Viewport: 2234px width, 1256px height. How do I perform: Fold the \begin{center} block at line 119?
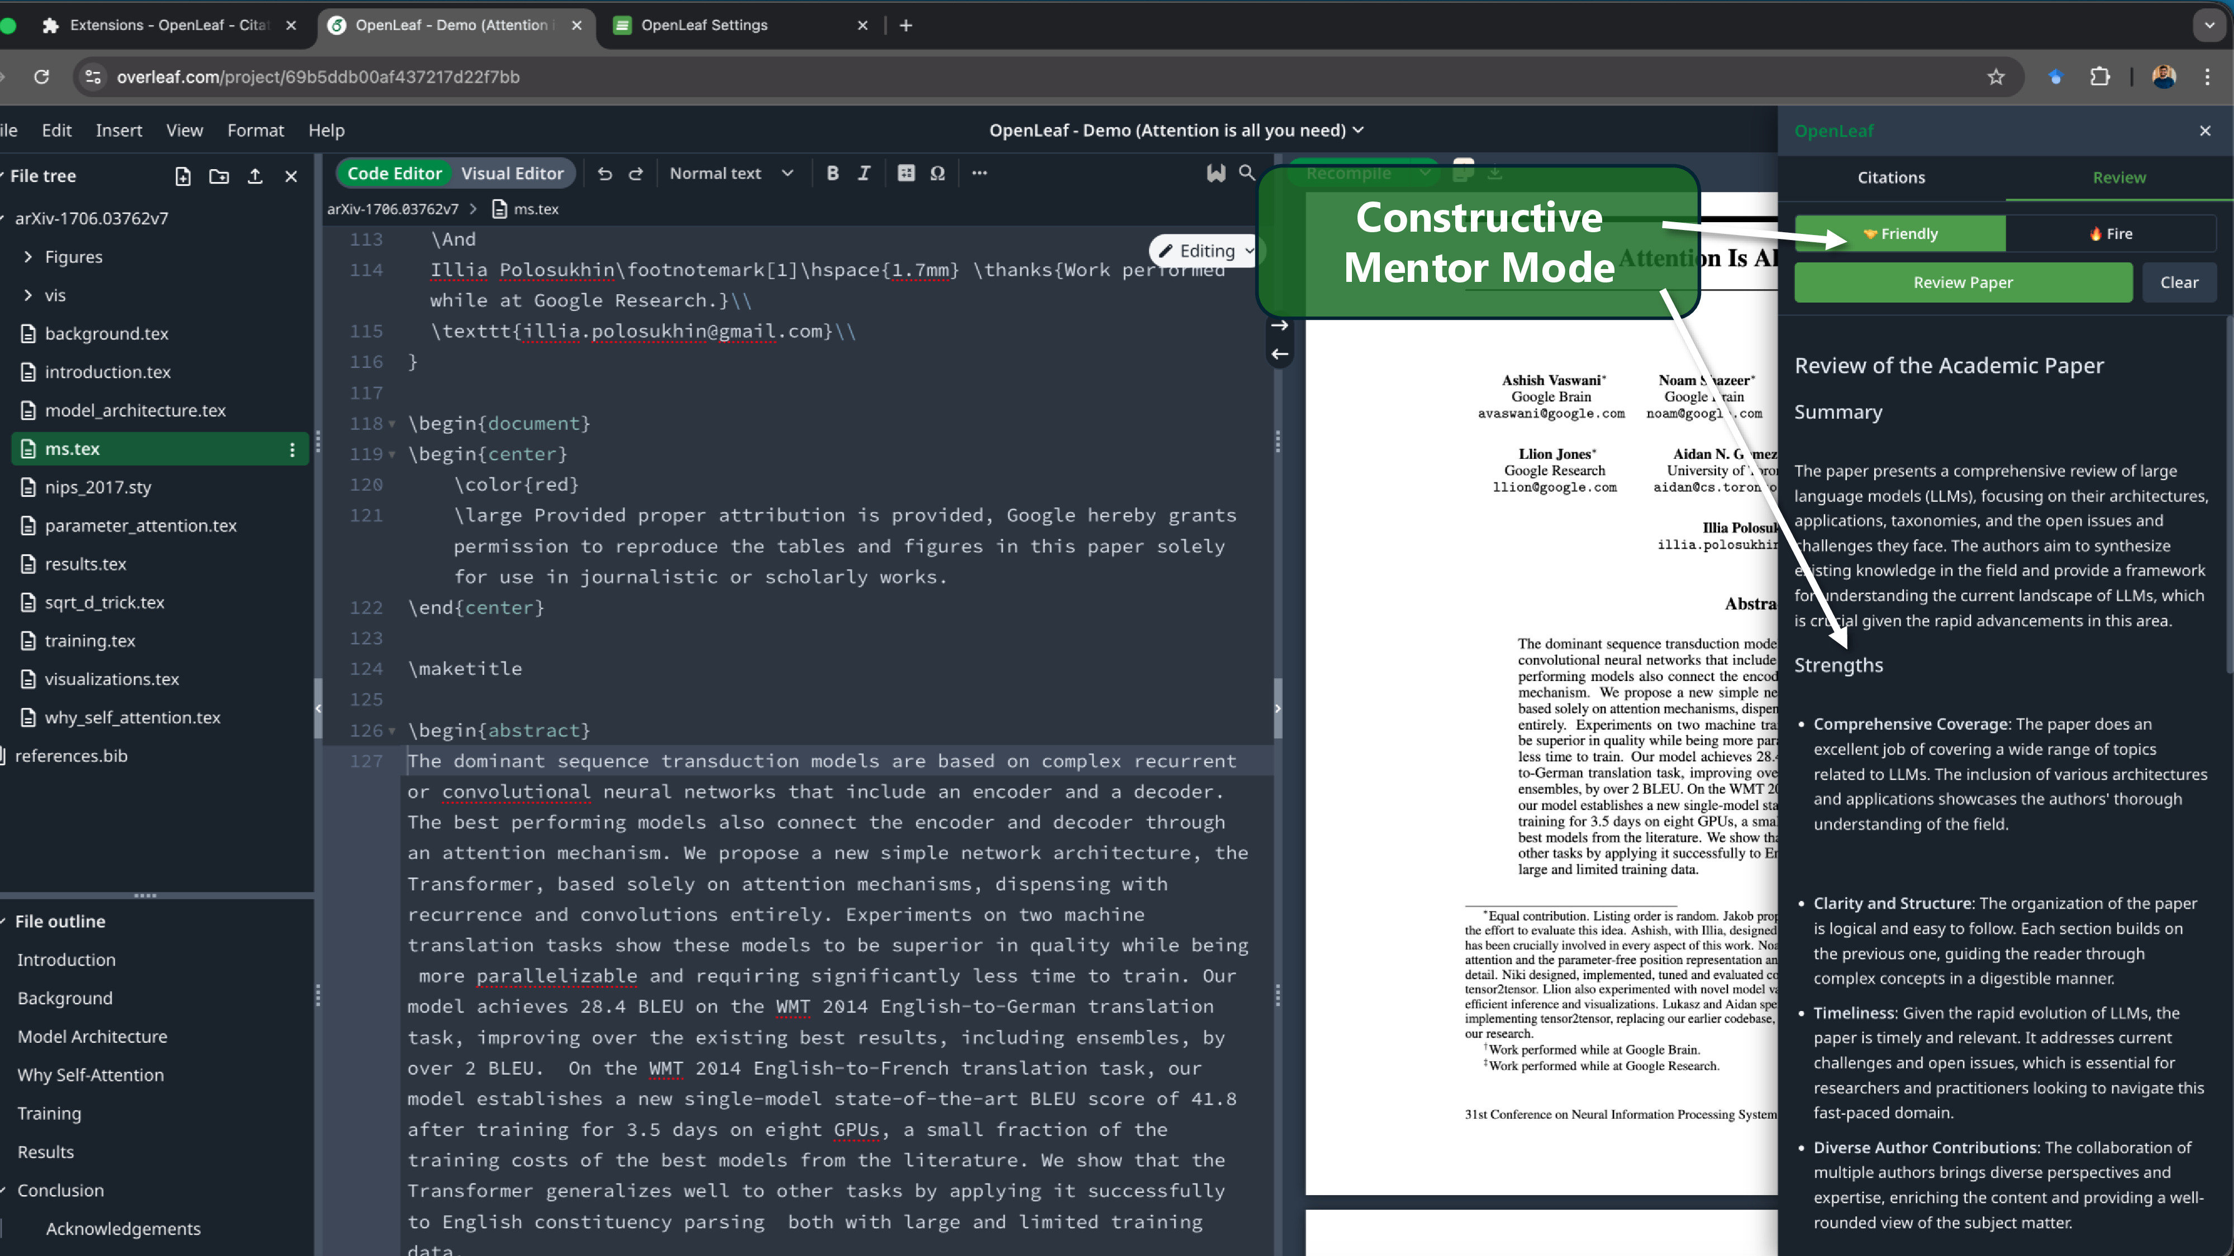392,455
